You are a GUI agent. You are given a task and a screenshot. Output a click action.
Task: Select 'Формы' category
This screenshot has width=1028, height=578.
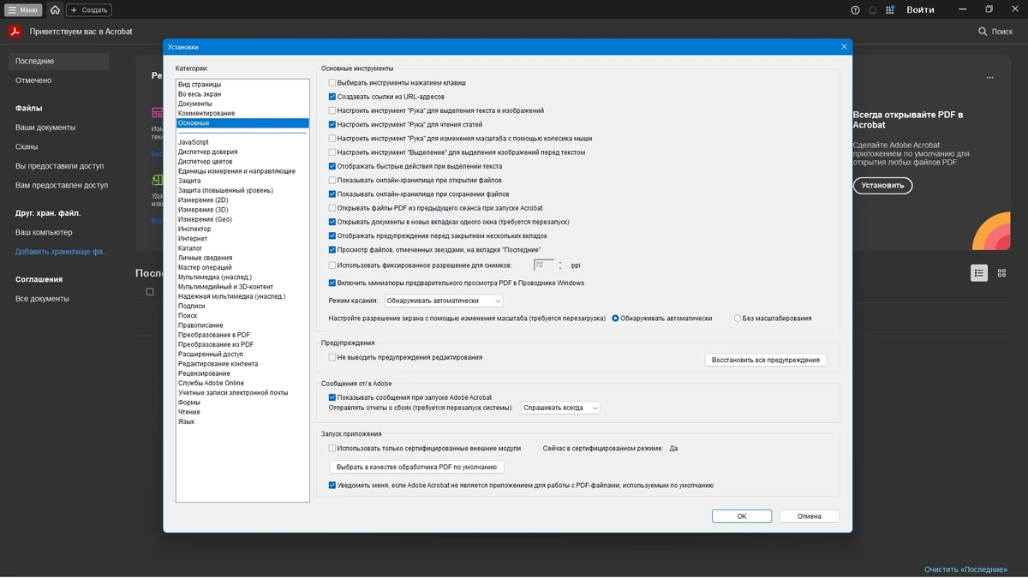pos(242,402)
